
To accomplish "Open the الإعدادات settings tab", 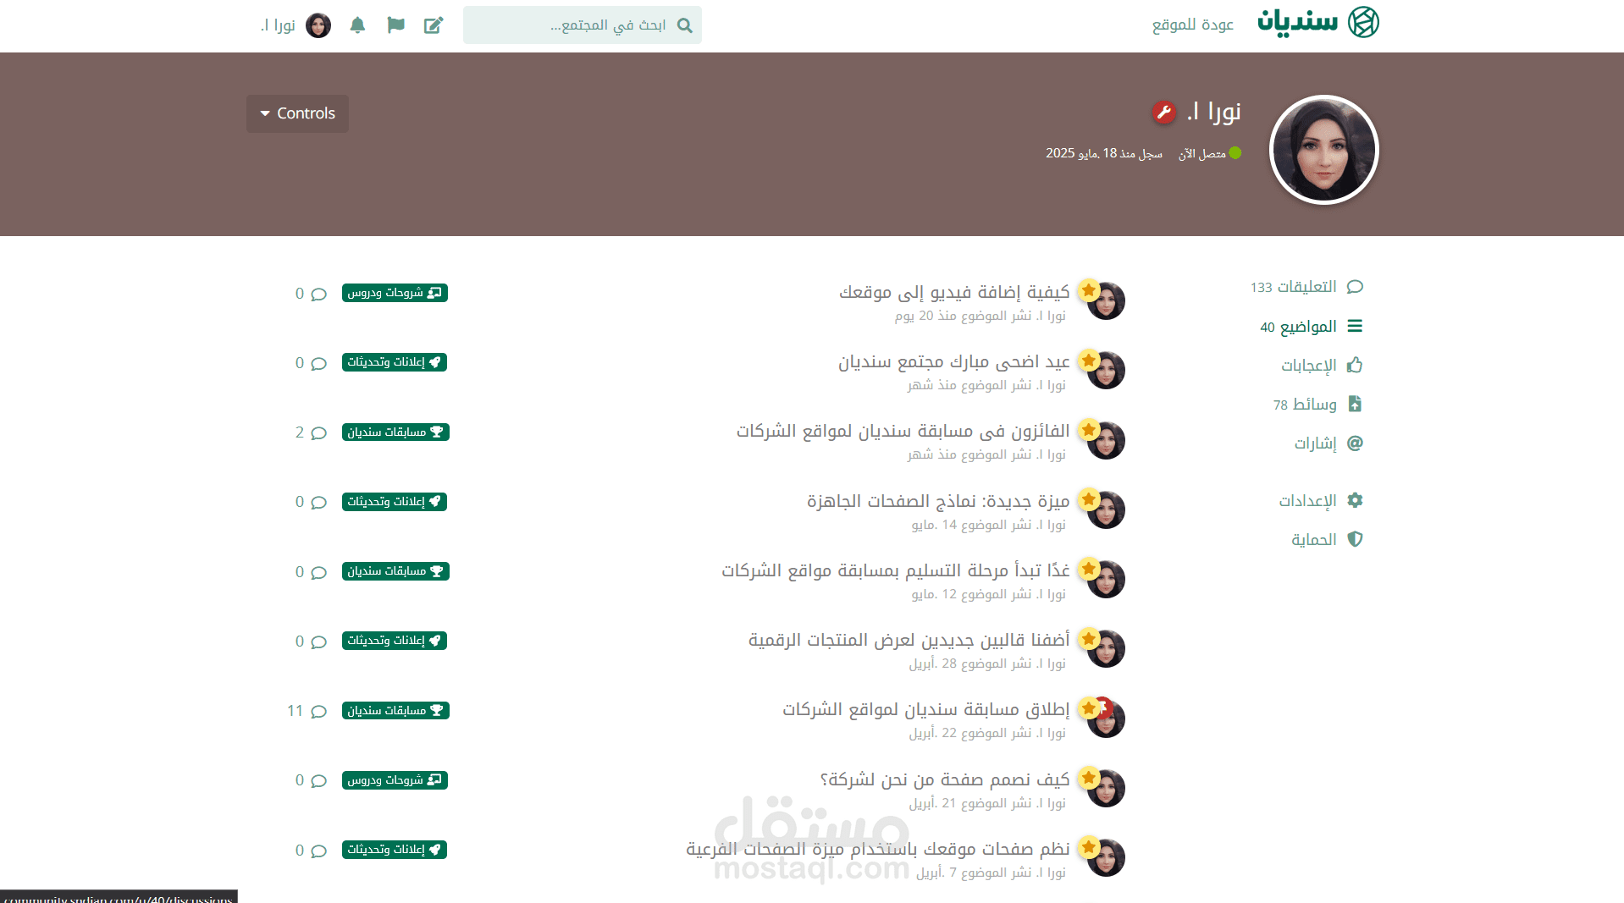I will [1320, 501].
